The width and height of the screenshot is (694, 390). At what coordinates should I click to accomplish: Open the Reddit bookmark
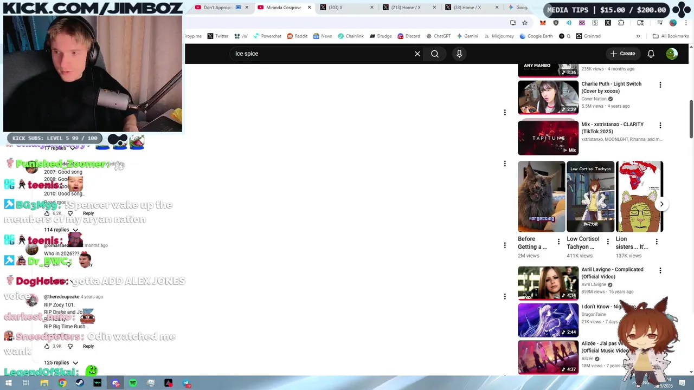coord(297,36)
